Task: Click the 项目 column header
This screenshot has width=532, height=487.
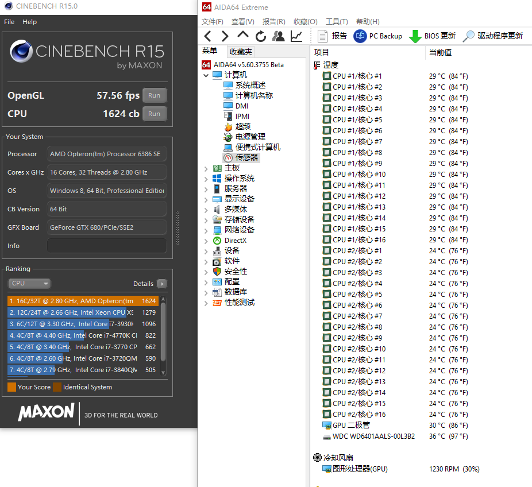Action: point(321,52)
